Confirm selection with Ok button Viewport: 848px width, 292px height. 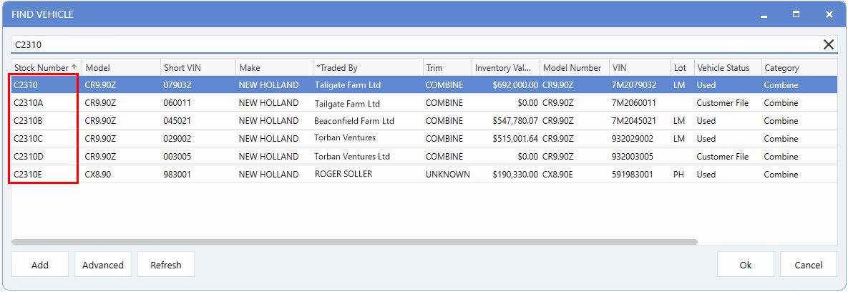[x=746, y=264]
